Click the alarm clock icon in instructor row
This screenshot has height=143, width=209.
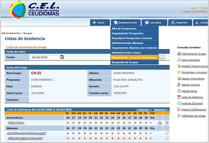(x=167, y=123)
